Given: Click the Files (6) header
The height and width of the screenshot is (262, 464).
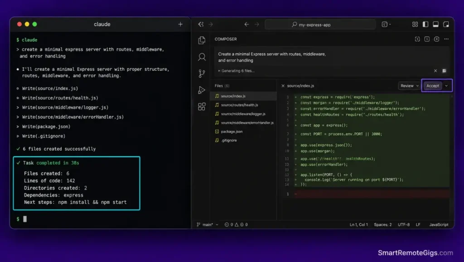Looking at the screenshot, I should point(222,86).
